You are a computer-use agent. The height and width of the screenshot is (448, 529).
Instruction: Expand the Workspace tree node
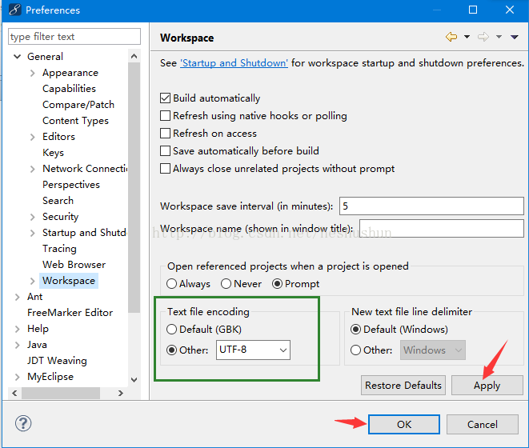32,281
